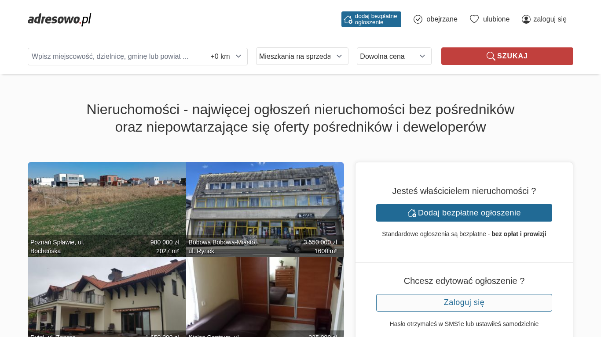Viewport: 601px width, 337px height.
Task: Open the Dowolna cena price dropdown
Action: point(394,56)
